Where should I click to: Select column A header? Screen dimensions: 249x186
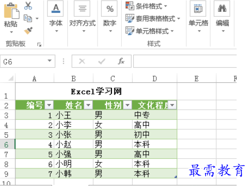point(35,78)
